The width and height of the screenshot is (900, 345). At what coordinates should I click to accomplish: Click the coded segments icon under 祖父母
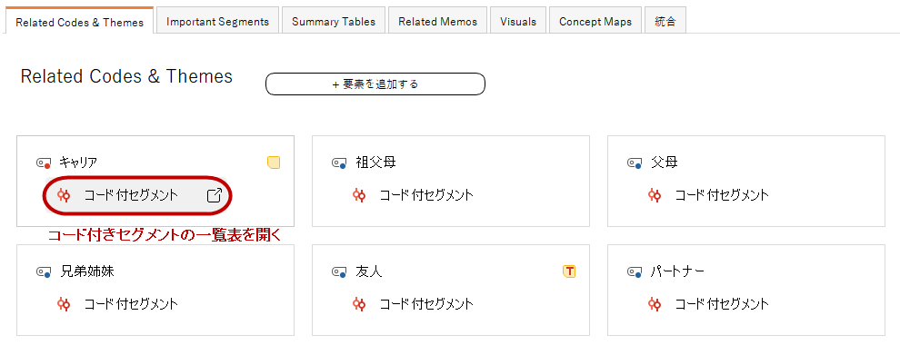(x=359, y=195)
